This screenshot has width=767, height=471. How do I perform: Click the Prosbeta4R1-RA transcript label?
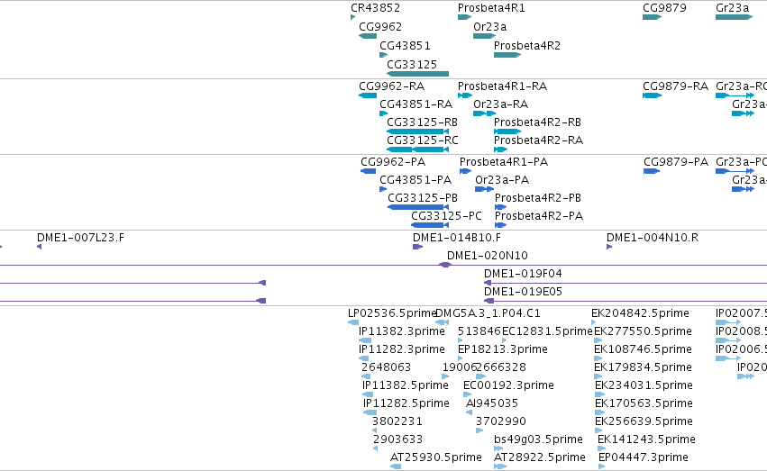pos(502,86)
